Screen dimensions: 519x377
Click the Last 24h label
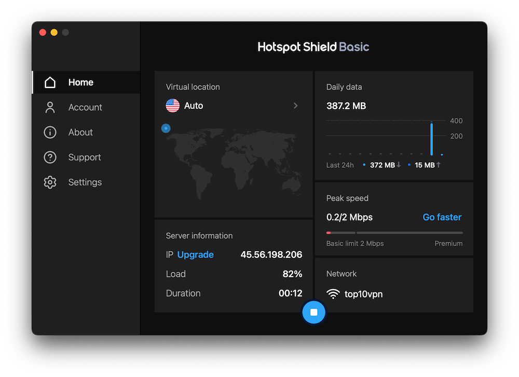pos(340,165)
